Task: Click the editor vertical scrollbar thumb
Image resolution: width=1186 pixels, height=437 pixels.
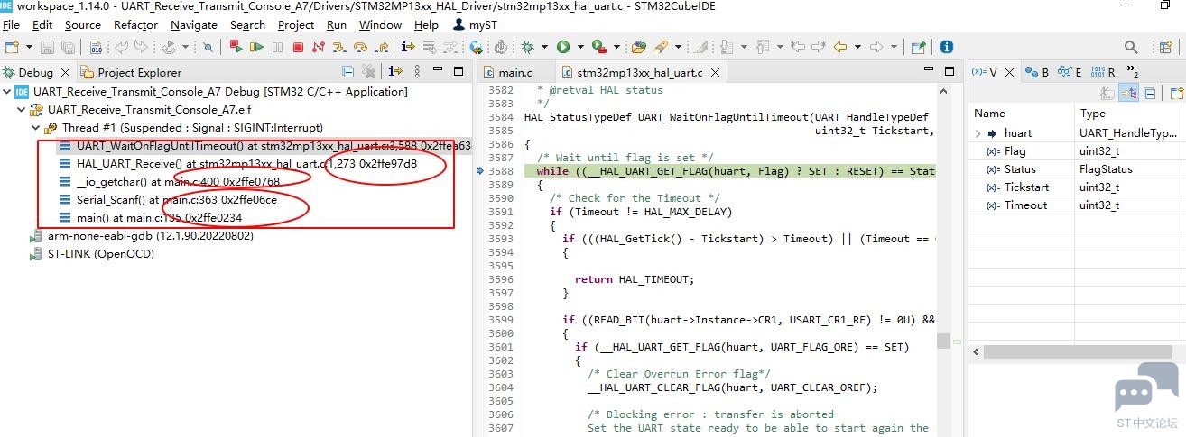Action: [943, 341]
